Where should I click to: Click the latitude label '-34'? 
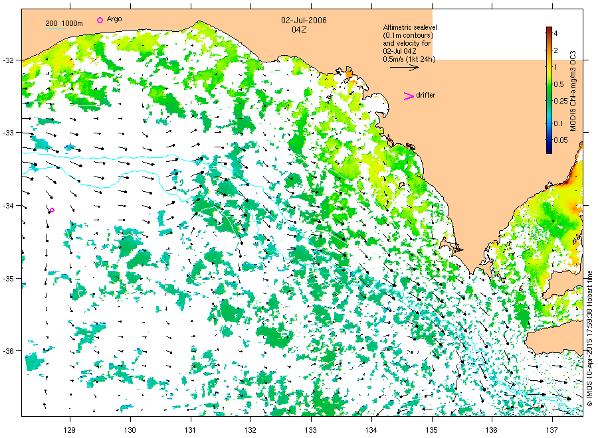[x=8, y=206]
